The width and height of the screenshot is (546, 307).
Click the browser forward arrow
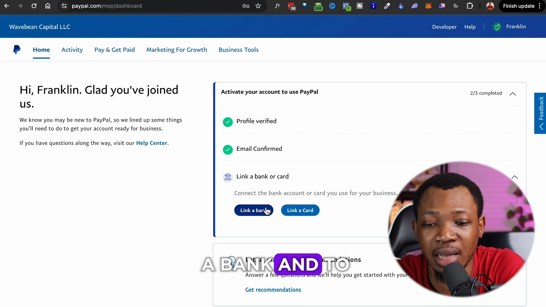[20, 6]
